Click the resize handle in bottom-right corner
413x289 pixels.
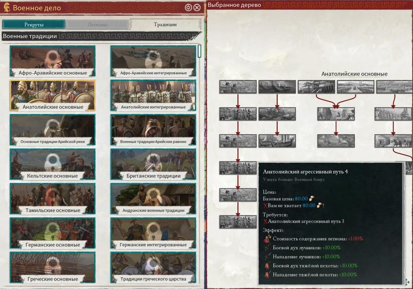(x=407, y=282)
